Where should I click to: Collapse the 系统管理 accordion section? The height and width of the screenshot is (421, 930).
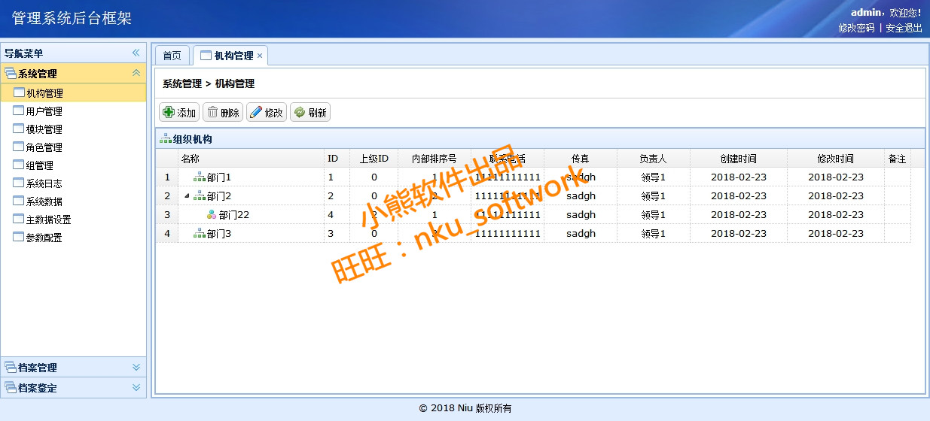[136, 73]
